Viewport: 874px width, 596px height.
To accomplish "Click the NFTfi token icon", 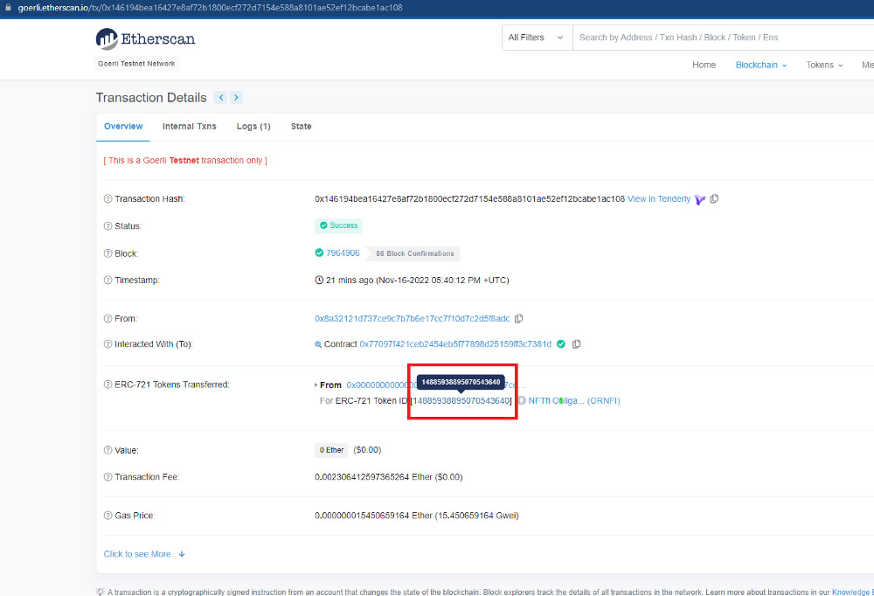I will [x=522, y=400].
